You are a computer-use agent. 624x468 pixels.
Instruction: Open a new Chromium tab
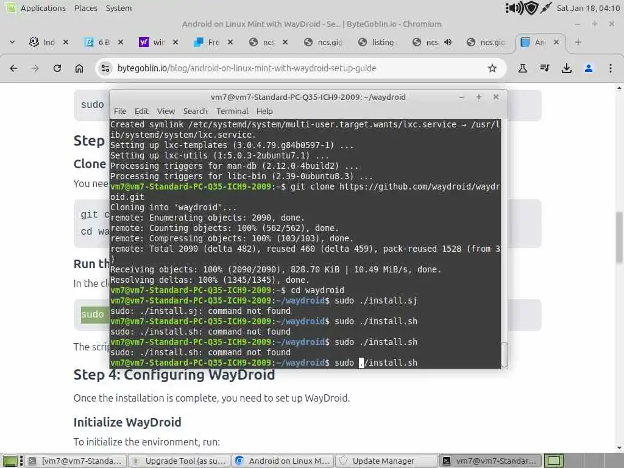(x=578, y=42)
